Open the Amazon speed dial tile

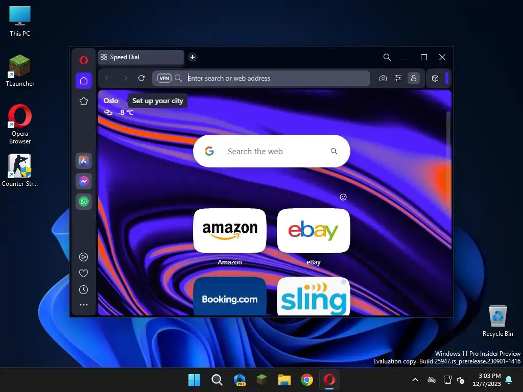(230, 231)
